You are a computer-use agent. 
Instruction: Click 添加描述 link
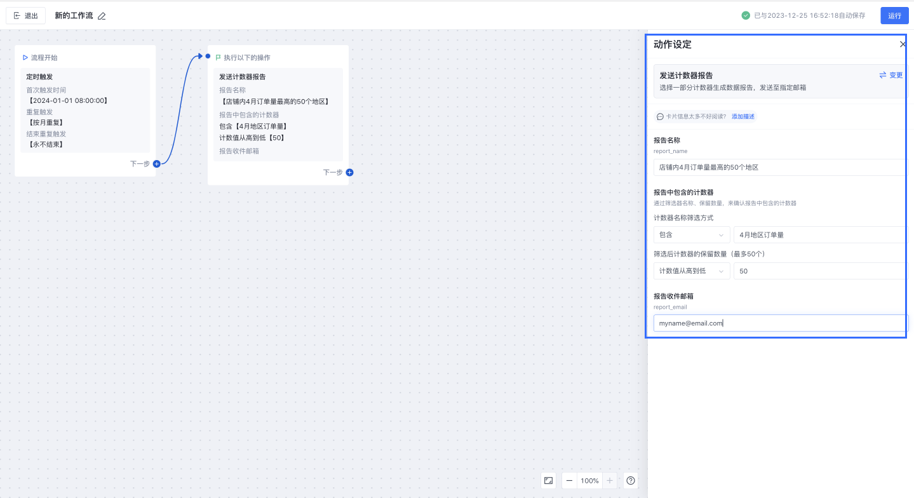point(743,117)
